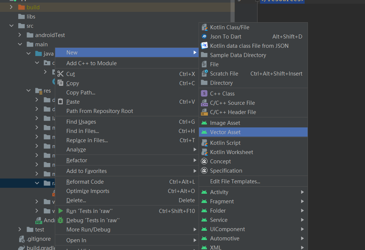This screenshot has width=365, height=250.
Task: Click the Debug bug icon
Action: pos(60,220)
